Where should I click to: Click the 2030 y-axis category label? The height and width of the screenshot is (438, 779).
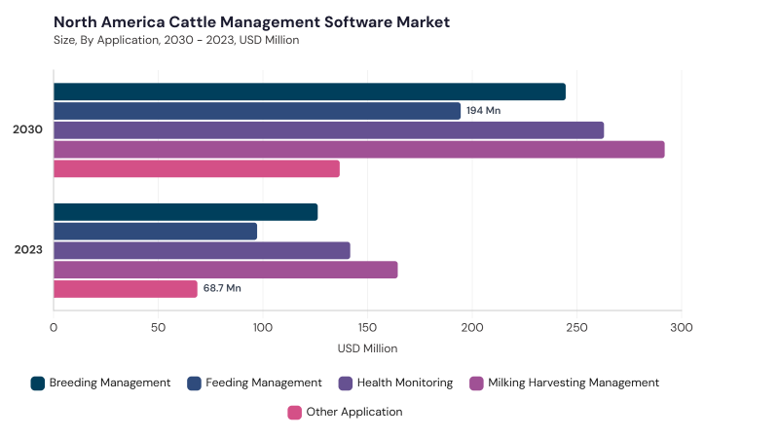(28, 129)
